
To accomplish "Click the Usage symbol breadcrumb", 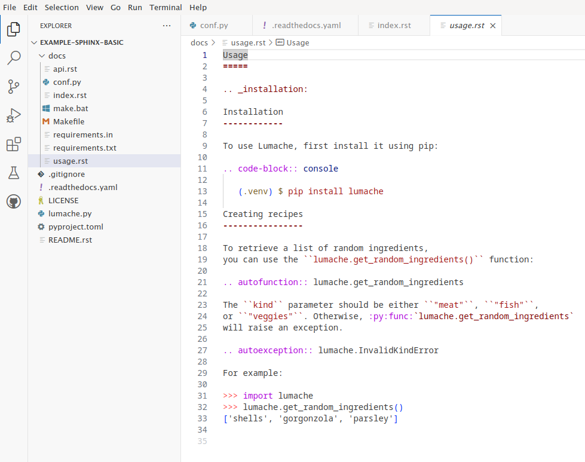I will pos(298,42).
